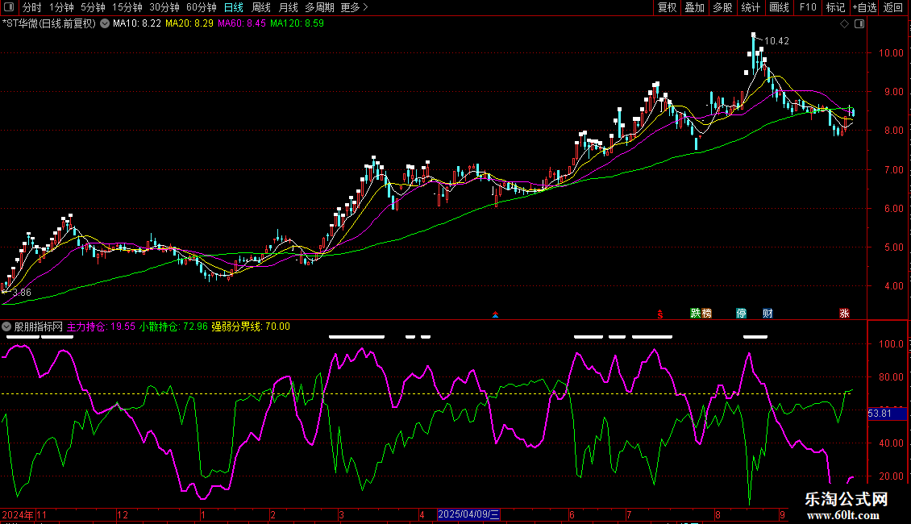The width and height of the screenshot is (911, 524).
Task: Toggle the 叠加 overlay option
Action: tap(694, 7)
